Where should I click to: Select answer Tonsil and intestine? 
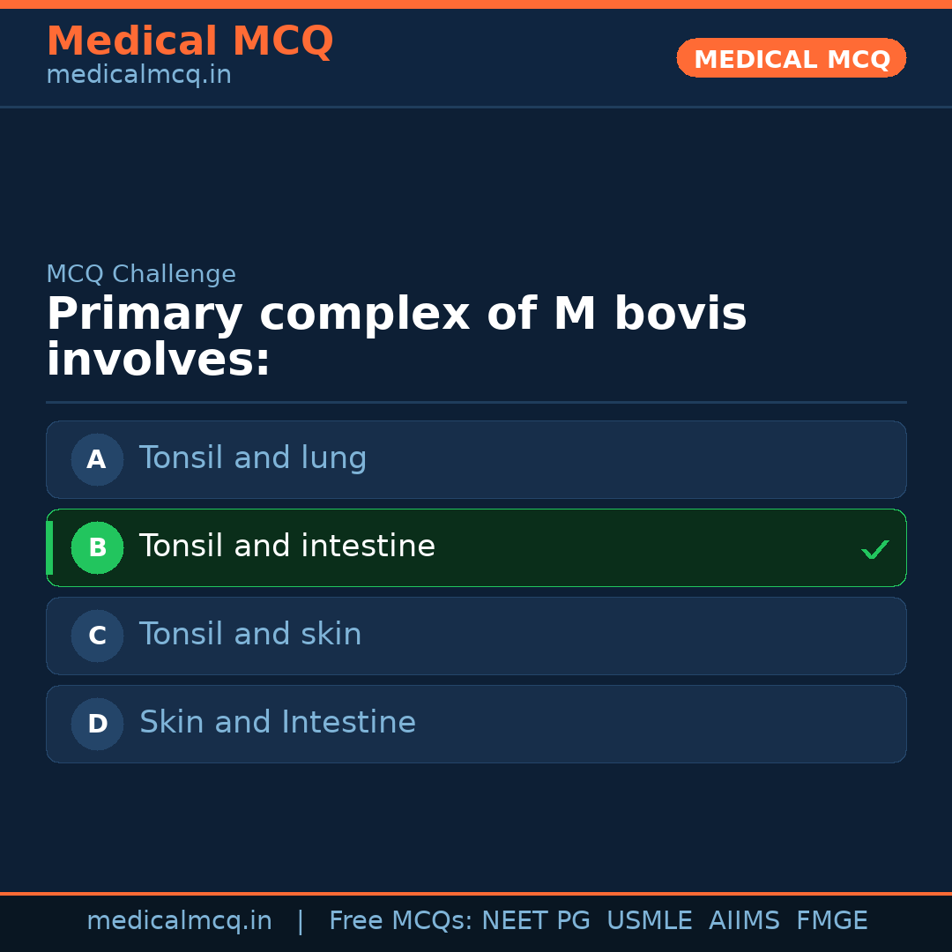pyautogui.click(x=287, y=547)
